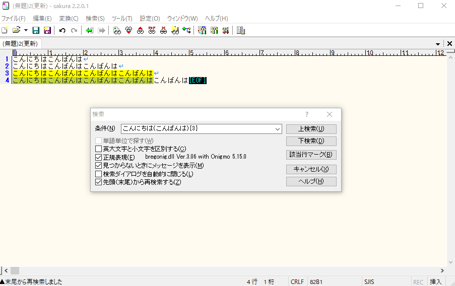
Task: Click the Find Previous binoculars up-arrow icon
Action: click(x=141, y=31)
